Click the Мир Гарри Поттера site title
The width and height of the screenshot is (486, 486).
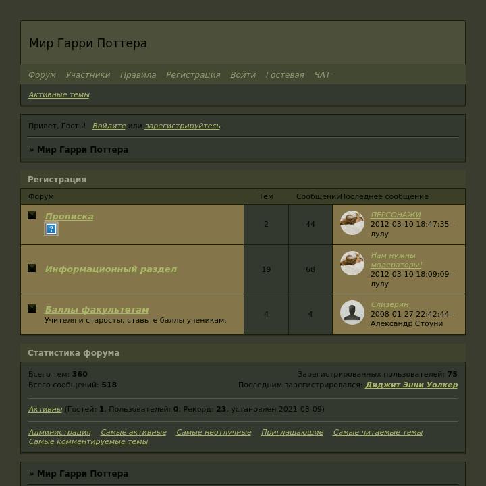click(x=88, y=43)
